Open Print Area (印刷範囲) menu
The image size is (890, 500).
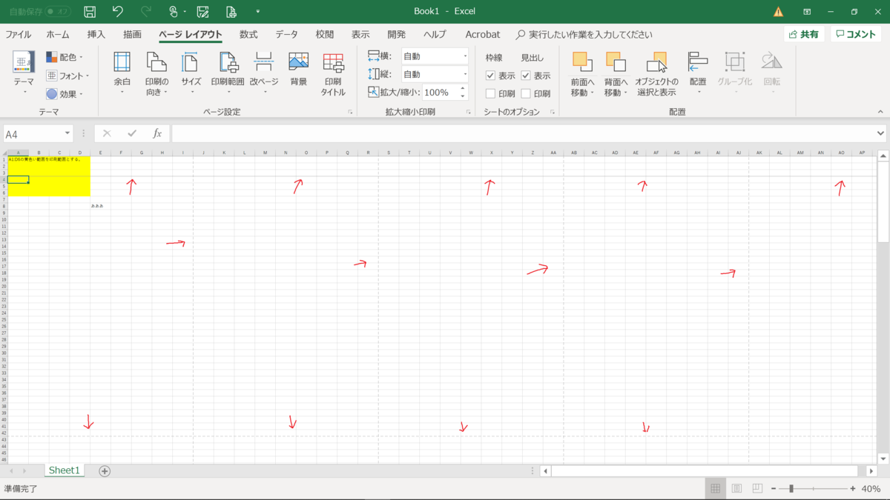click(228, 73)
